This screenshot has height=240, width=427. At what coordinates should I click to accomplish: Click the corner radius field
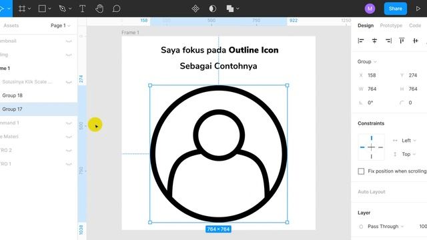tap(410, 103)
